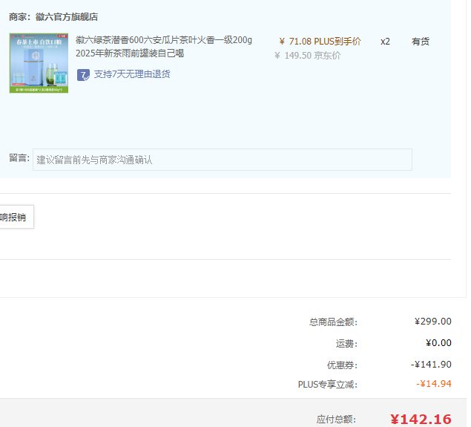Select the 运费 ¥0.00 value
Screen dimensions: 471x427
pos(438,343)
